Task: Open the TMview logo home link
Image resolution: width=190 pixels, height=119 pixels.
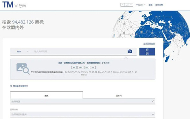Action: pyautogui.click(x=14, y=5)
